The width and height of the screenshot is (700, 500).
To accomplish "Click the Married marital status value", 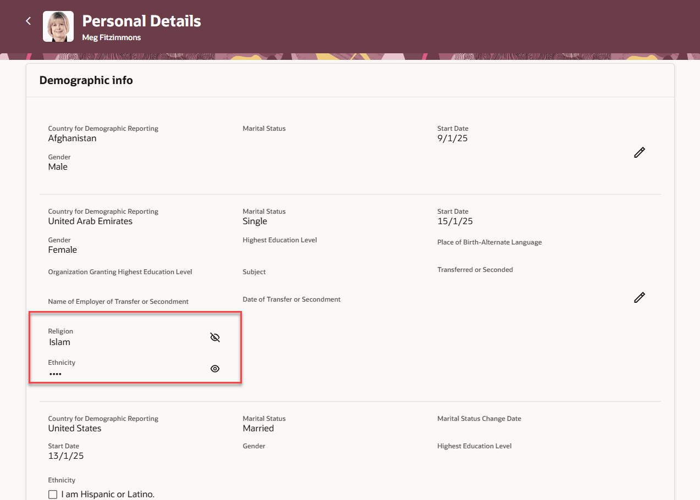I will pos(258,429).
